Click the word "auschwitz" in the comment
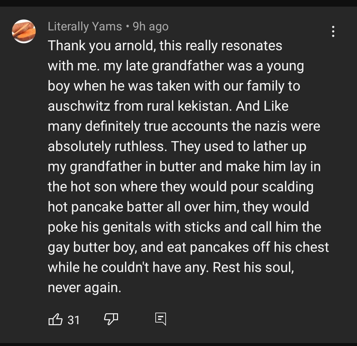 click(x=79, y=106)
